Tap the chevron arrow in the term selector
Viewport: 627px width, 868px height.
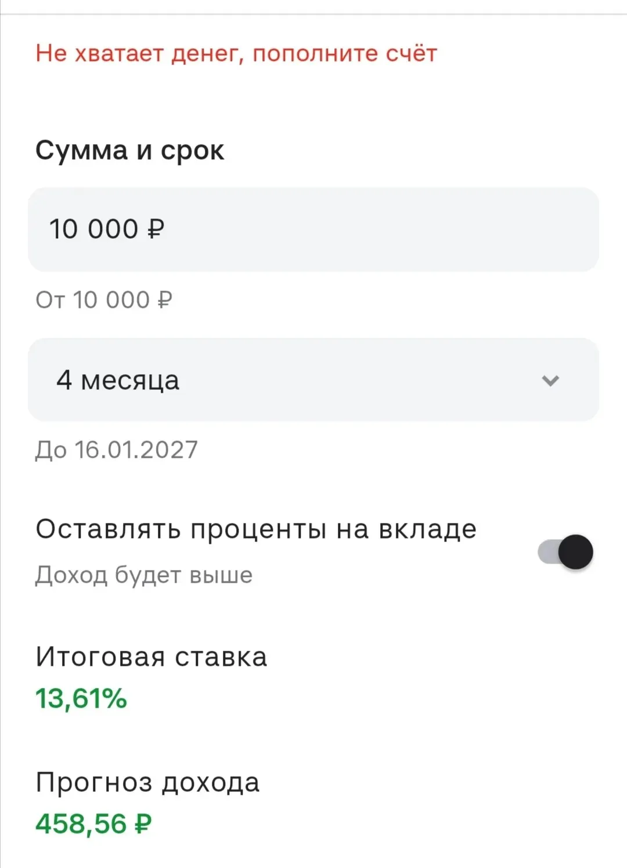coord(550,381)
